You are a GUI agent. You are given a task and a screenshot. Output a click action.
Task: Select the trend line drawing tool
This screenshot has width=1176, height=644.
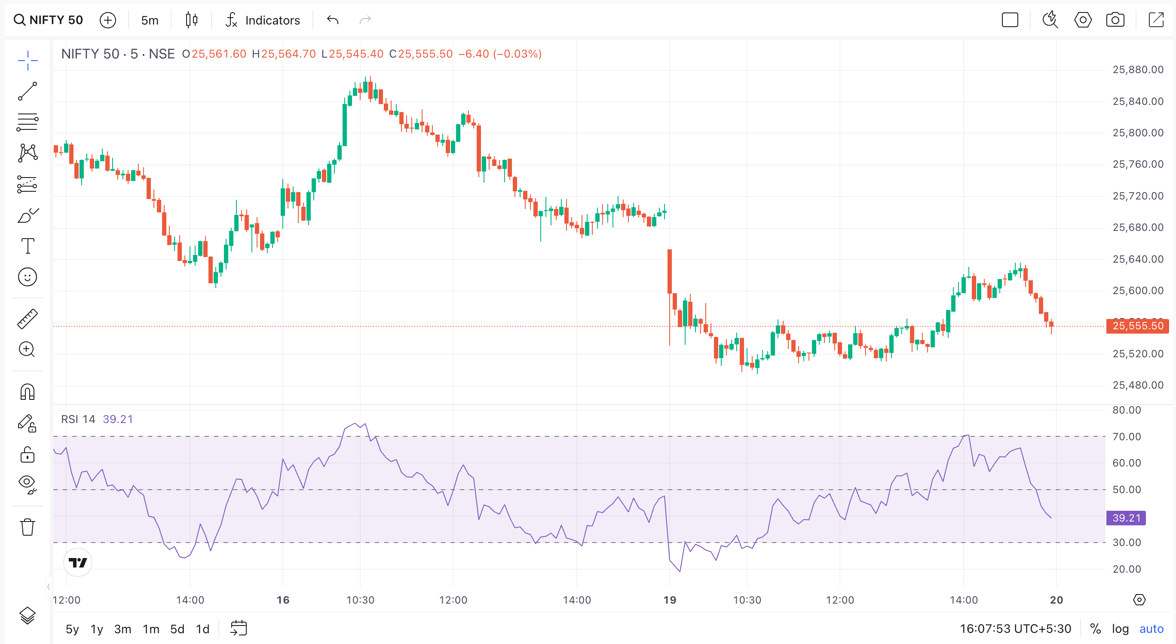pos(28,91)
